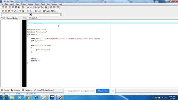Viewport: 178px width, 100px height.
Task: Select the aray_1.c editor tab
Action: pos(26,18)
